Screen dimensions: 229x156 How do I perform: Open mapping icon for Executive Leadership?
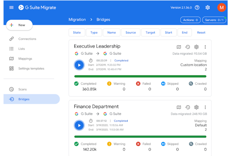click(179, 47)
